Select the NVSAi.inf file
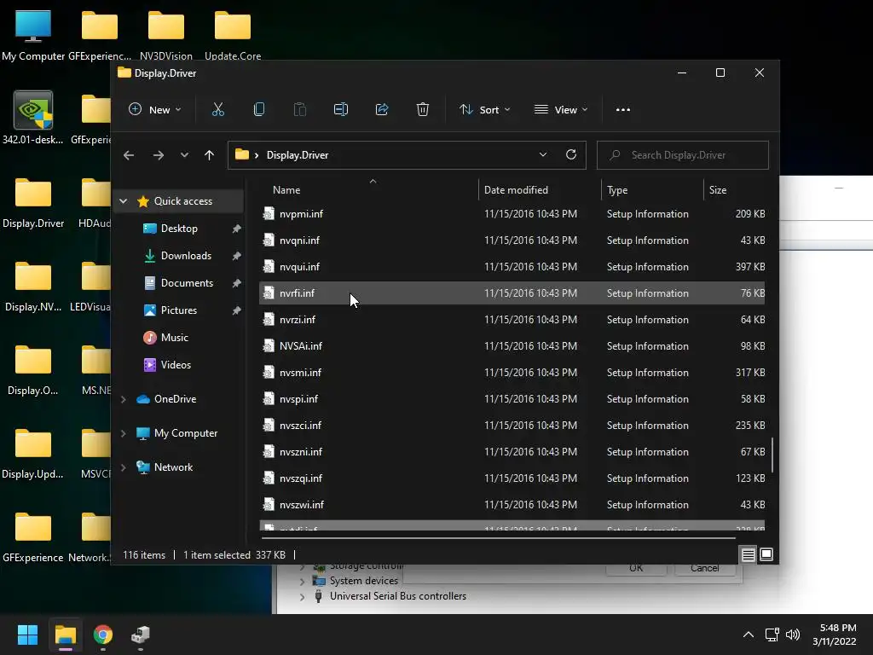 pos(512,346)
